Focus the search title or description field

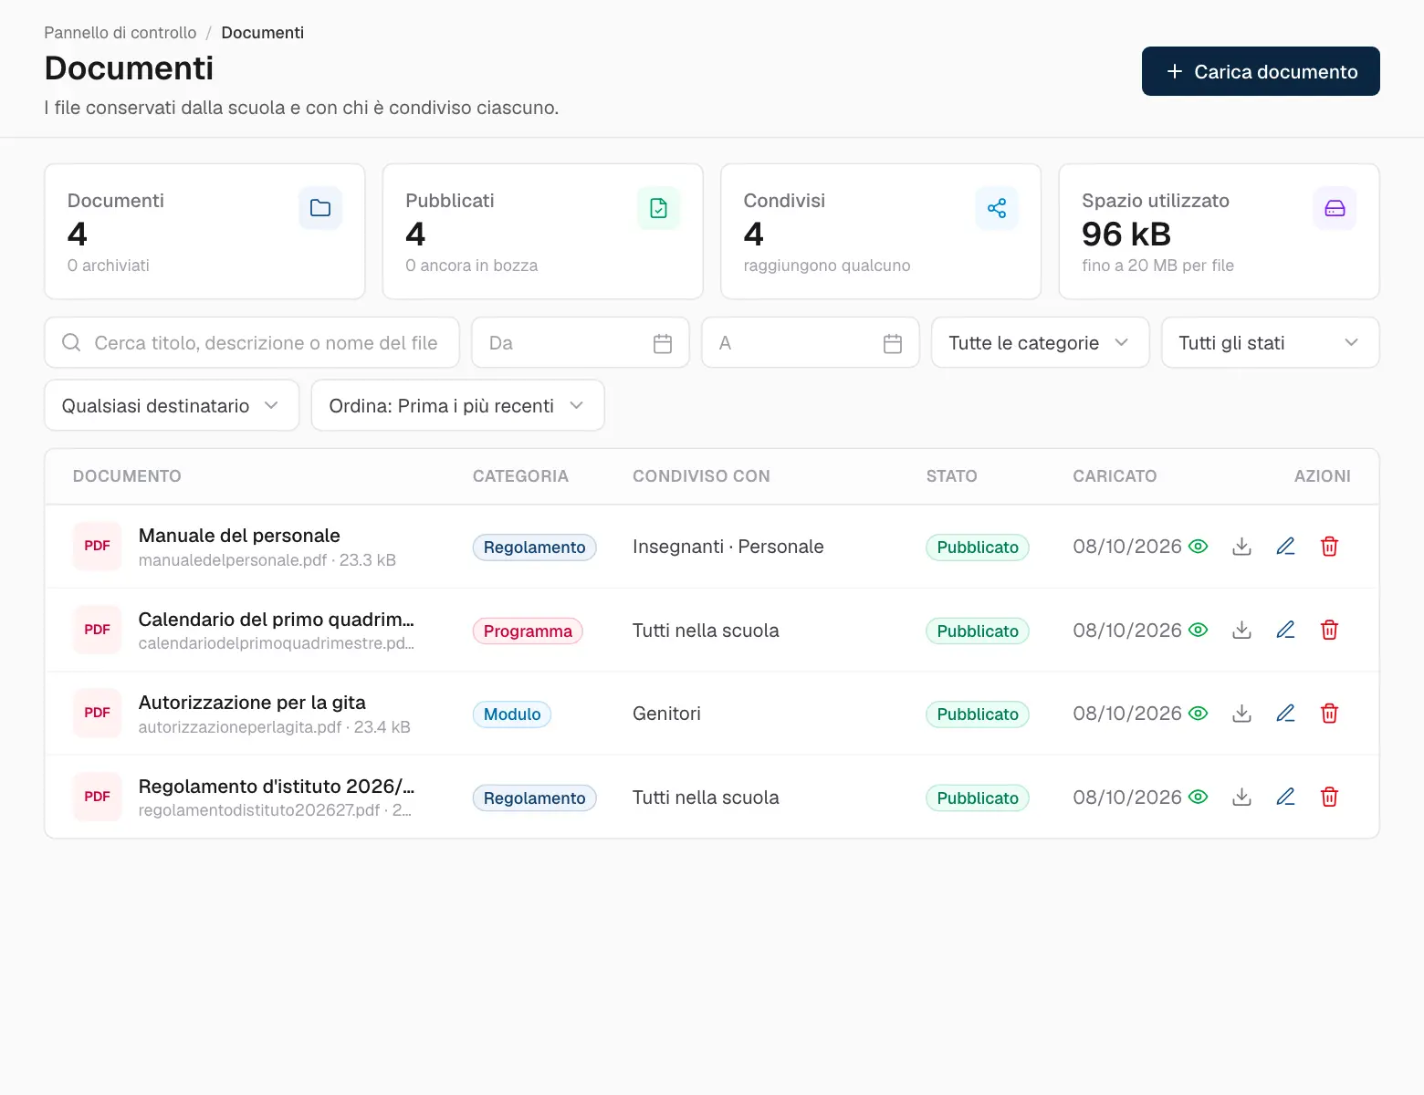click(x=252, y=343)
